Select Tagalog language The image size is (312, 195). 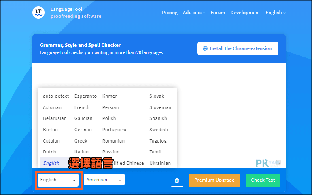pos(158,141)
